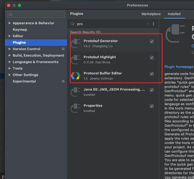Disable the Protobuf Generator plugin checkbox
Screen dimensions: 194x179
pyautogui.click(x=152, y=41)
